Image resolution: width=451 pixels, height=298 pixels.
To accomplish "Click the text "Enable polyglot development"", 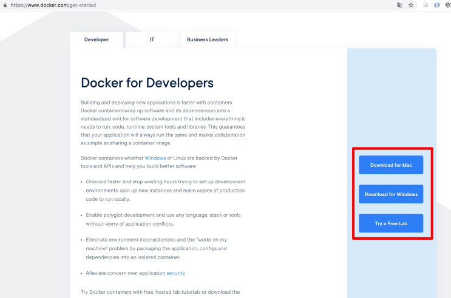I will [x=119, y=215].
